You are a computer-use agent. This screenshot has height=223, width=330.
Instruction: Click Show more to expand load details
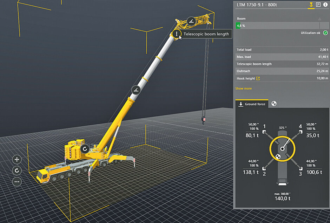[243, 89]
